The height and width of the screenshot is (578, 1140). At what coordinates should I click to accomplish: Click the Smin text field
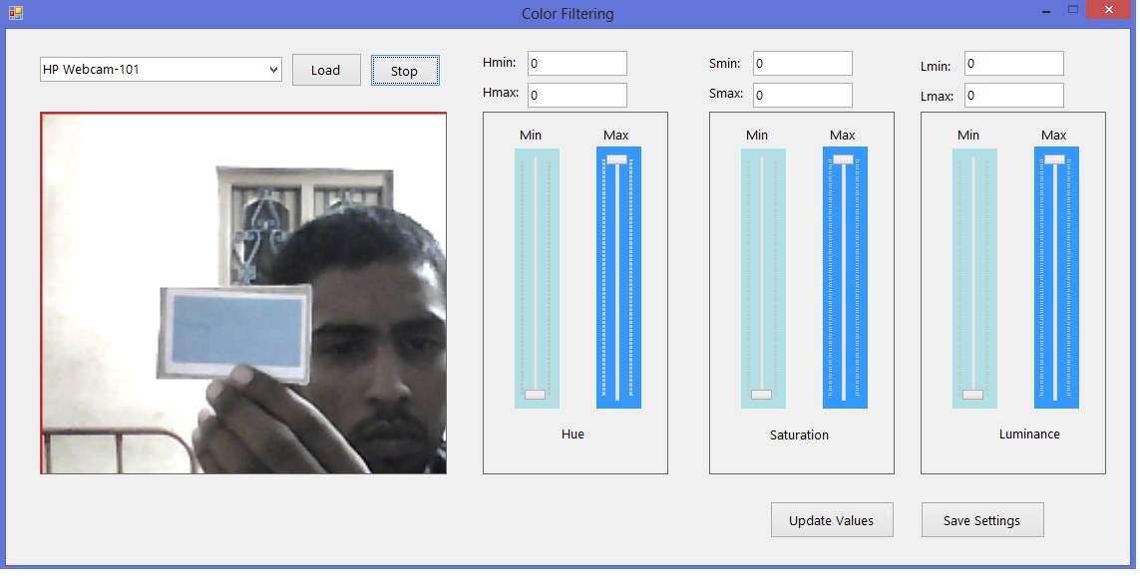point(802,63)
